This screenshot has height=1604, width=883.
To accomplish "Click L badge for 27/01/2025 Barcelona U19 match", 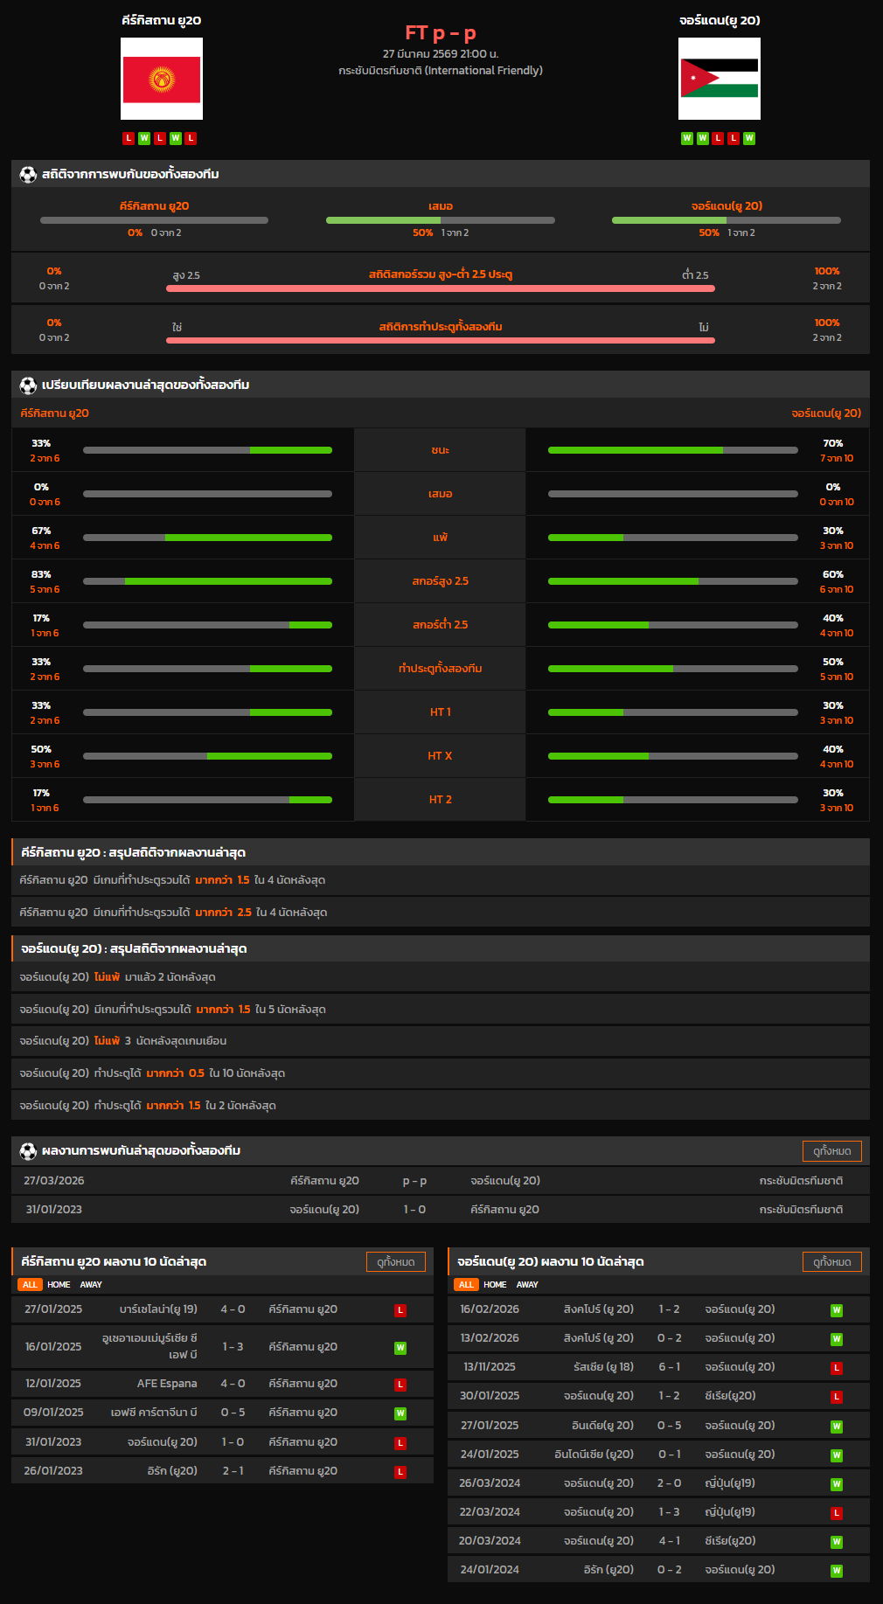I will (400, 1310).
